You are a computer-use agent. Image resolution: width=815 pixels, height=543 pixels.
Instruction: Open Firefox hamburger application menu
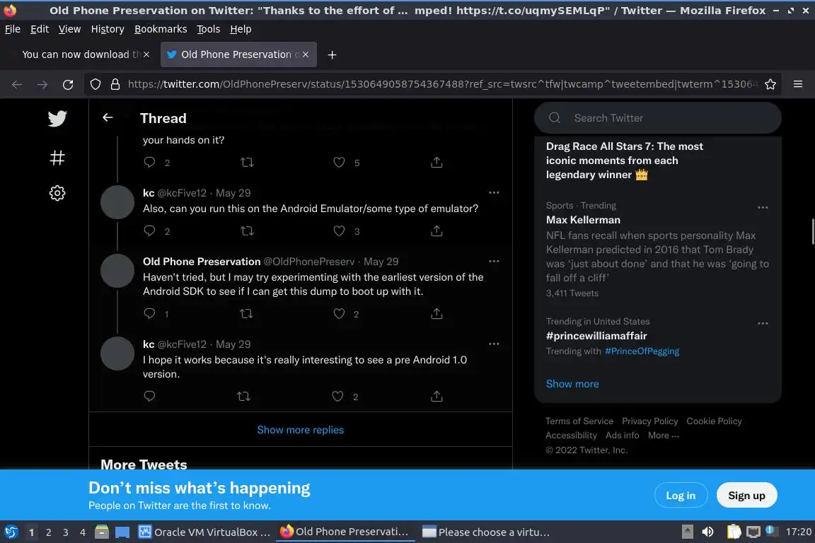pos(798,84)
